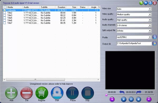This screenshot has height=103, width=158.
Task: Click the large Stop ripping button
Action: [x=88, y=93]
